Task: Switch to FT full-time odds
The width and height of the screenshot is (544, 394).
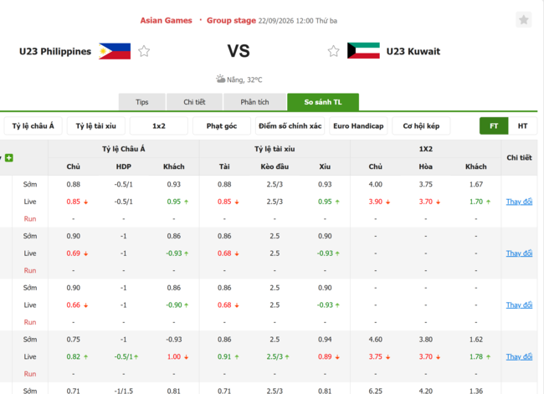Action: pos(494,126)
